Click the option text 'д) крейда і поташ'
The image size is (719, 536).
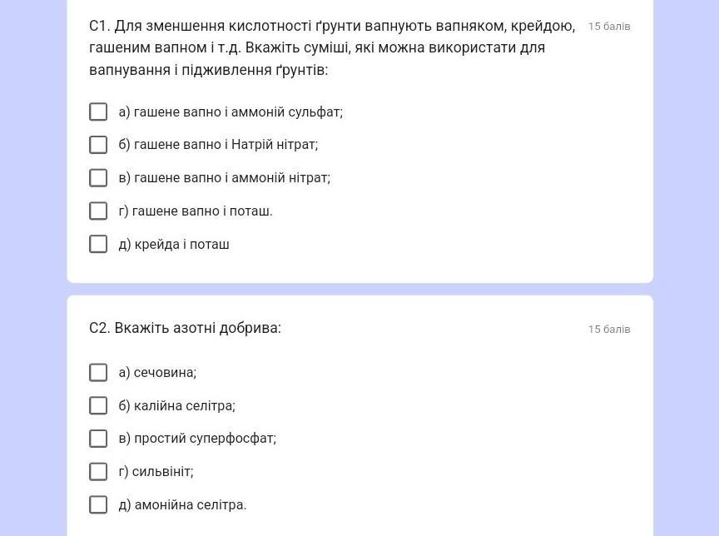(174, 244)
